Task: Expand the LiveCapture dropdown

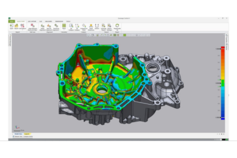Action: [23, 30]
